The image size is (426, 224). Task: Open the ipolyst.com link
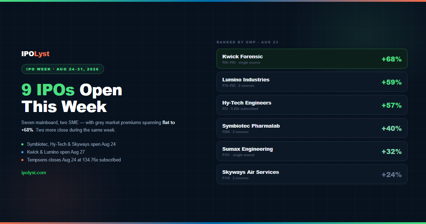click(x=34, y=172)
